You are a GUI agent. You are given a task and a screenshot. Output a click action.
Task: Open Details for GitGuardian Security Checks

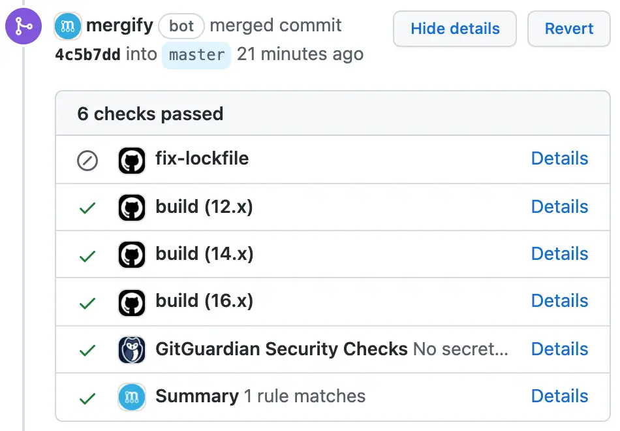(559, 349)
